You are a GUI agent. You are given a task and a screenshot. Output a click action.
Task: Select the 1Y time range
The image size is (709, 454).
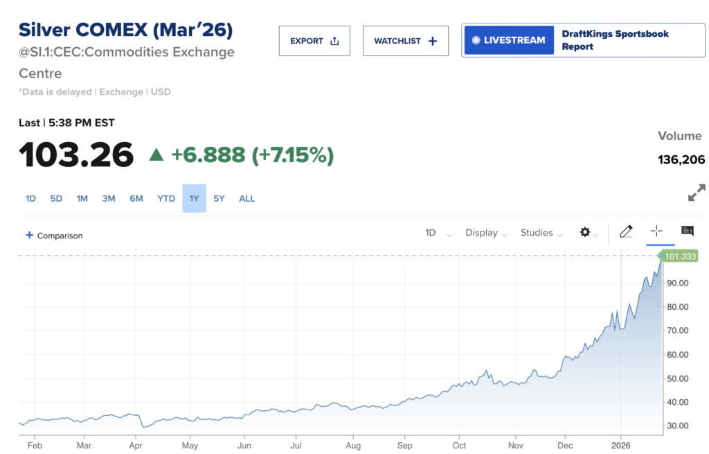click(x=194, y=198)
